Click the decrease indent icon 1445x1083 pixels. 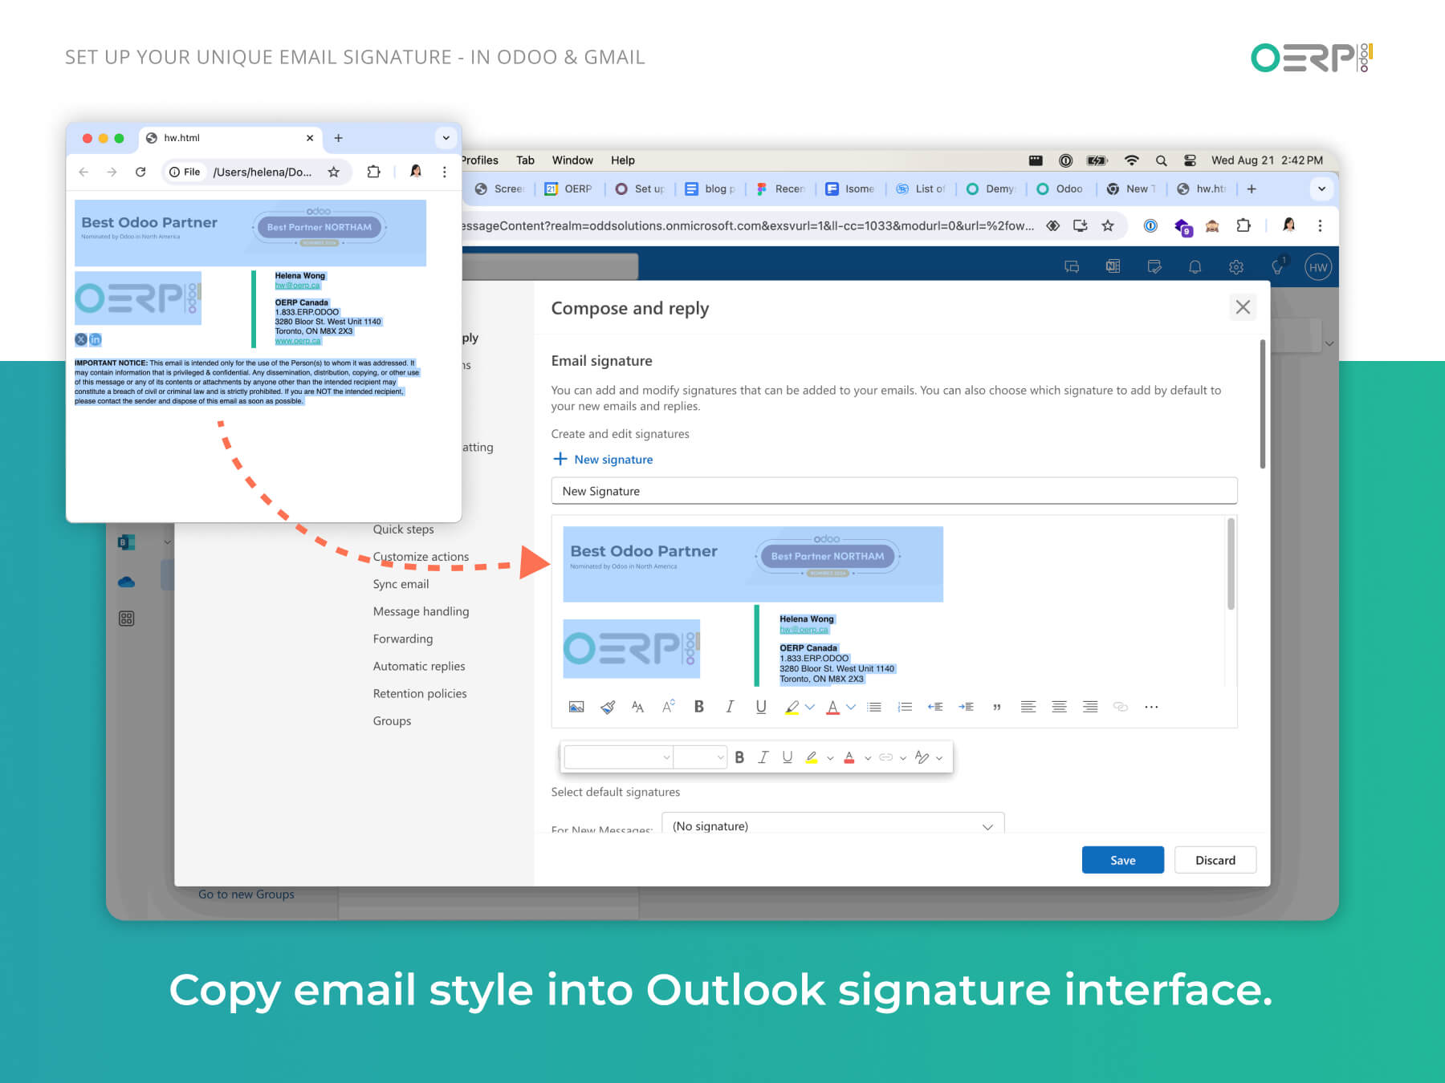[935, 707]
